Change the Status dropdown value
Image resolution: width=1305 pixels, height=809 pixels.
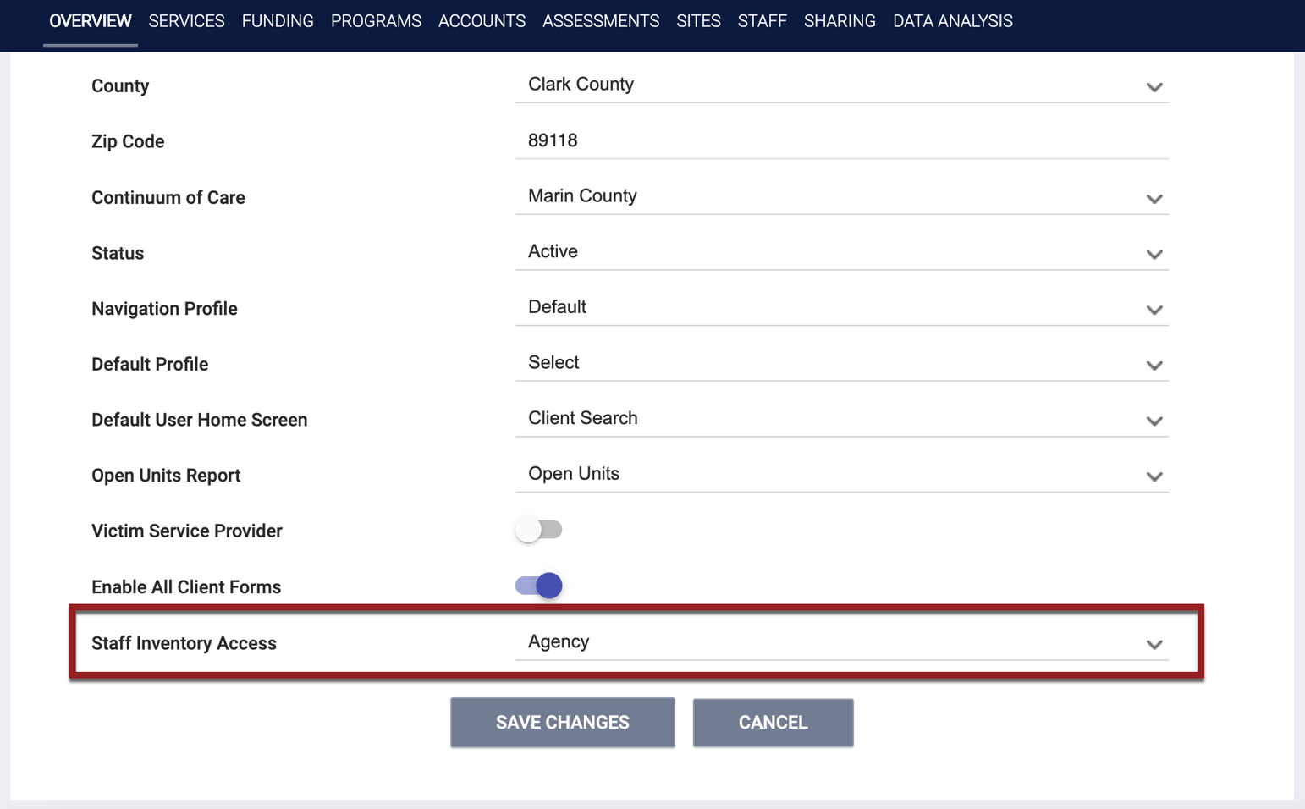(x=841, y=252)
